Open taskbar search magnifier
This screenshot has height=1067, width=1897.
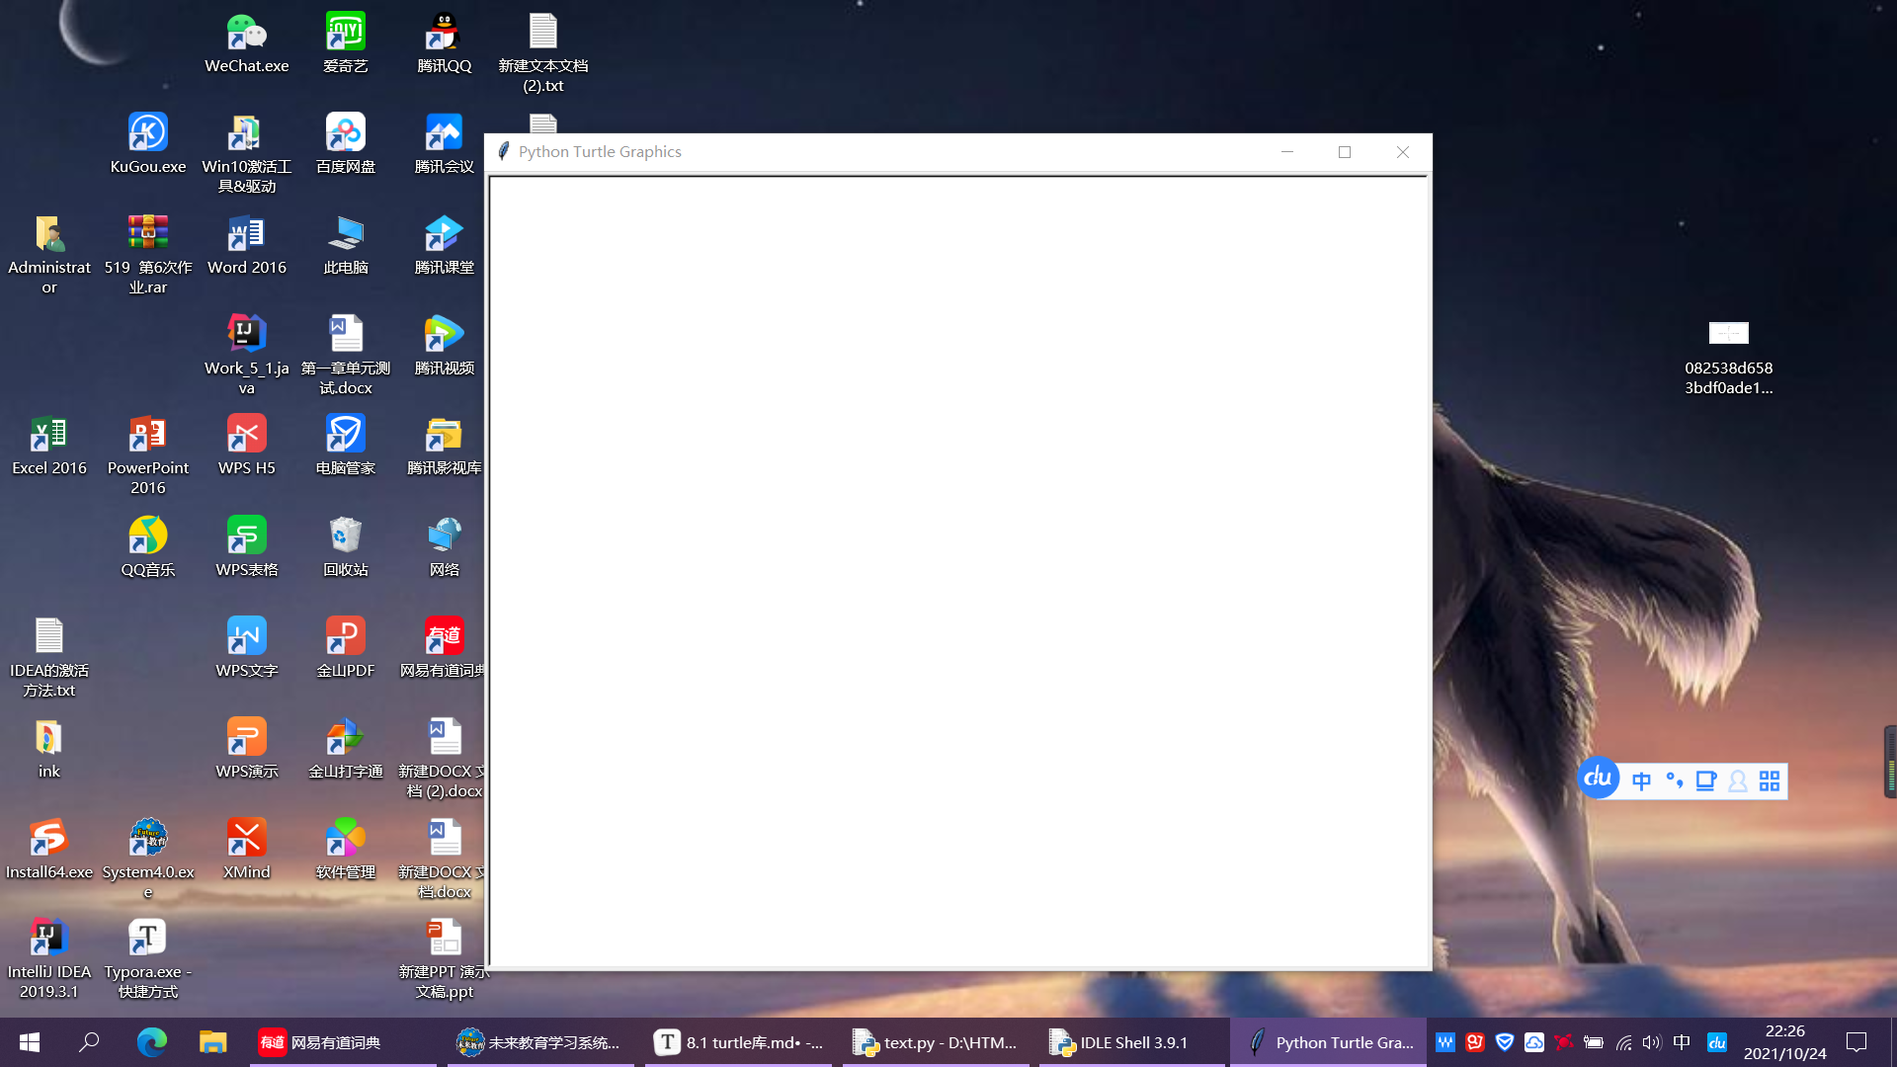pyautogui.click(x=89, y=1042)
